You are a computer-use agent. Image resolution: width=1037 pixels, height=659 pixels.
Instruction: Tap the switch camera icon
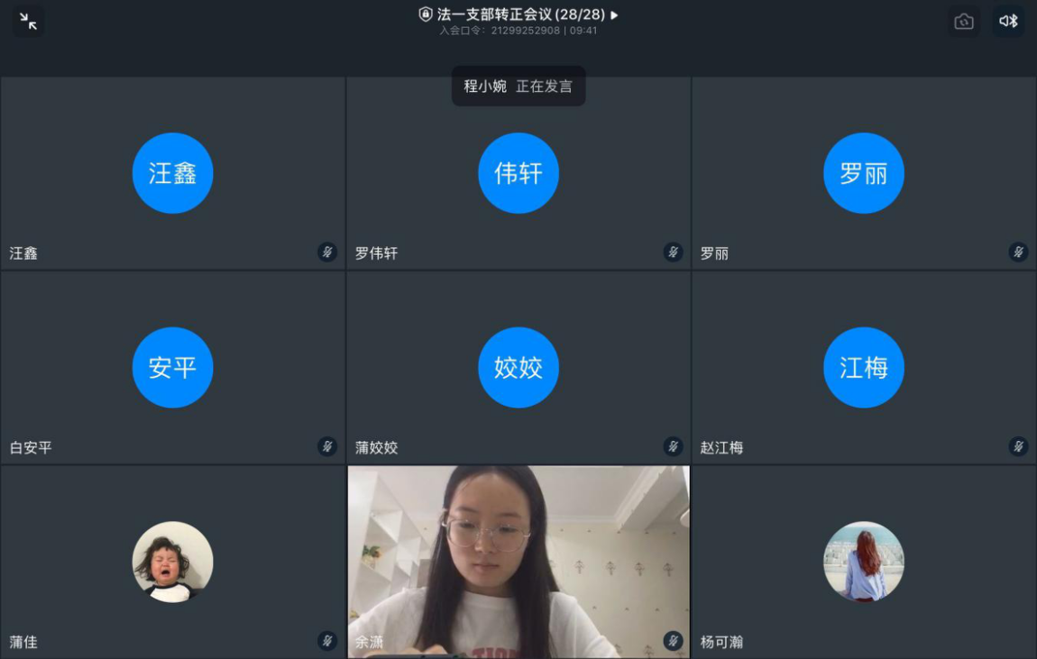[964, 22]
